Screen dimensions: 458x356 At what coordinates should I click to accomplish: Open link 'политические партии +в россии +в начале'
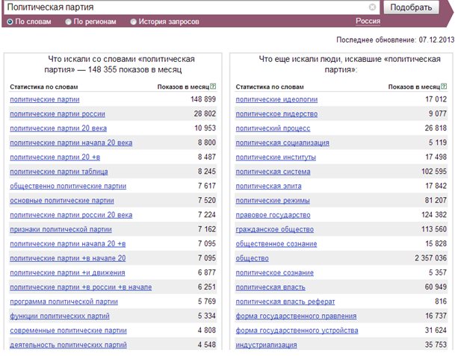pos(81,287)
